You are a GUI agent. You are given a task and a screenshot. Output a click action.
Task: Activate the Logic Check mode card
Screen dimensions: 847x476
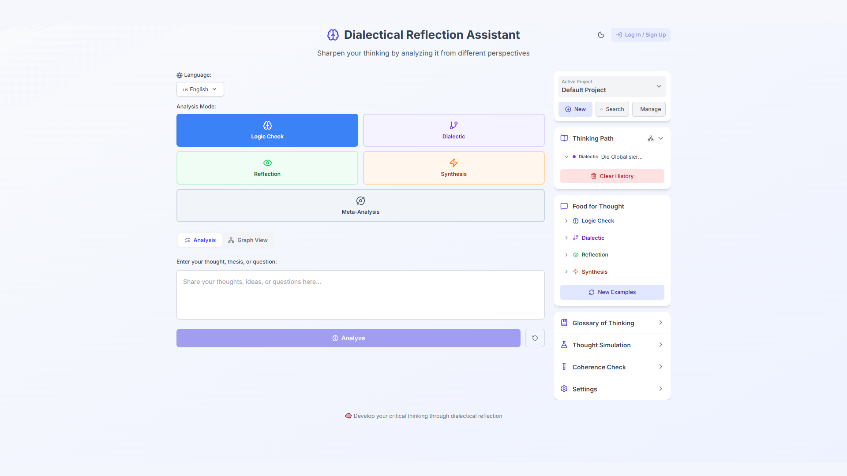pos(267,130)
